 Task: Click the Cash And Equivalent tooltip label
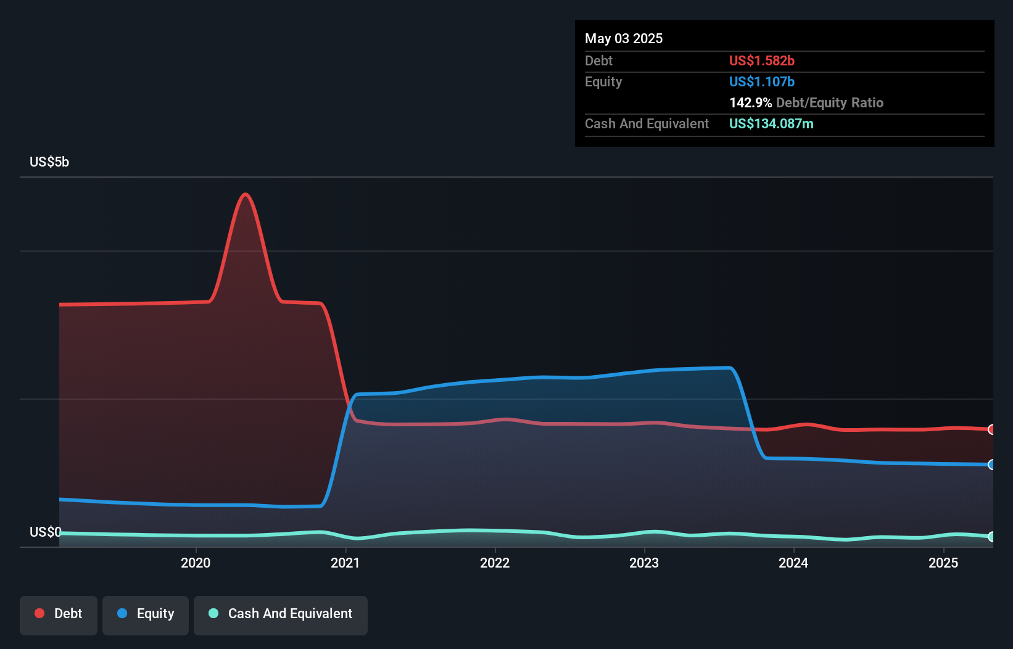coord(647,123)
